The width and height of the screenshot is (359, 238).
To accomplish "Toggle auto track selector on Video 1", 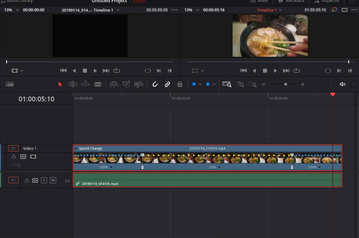I will click(23, 156).
